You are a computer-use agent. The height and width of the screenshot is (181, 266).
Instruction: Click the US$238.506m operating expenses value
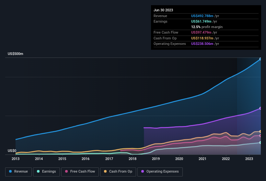[x=202, y=44]
